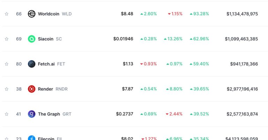Click Siacoin's market cap $1,099,463,385
This screenshot has height=140, width=268.
(x=241, y=39)
